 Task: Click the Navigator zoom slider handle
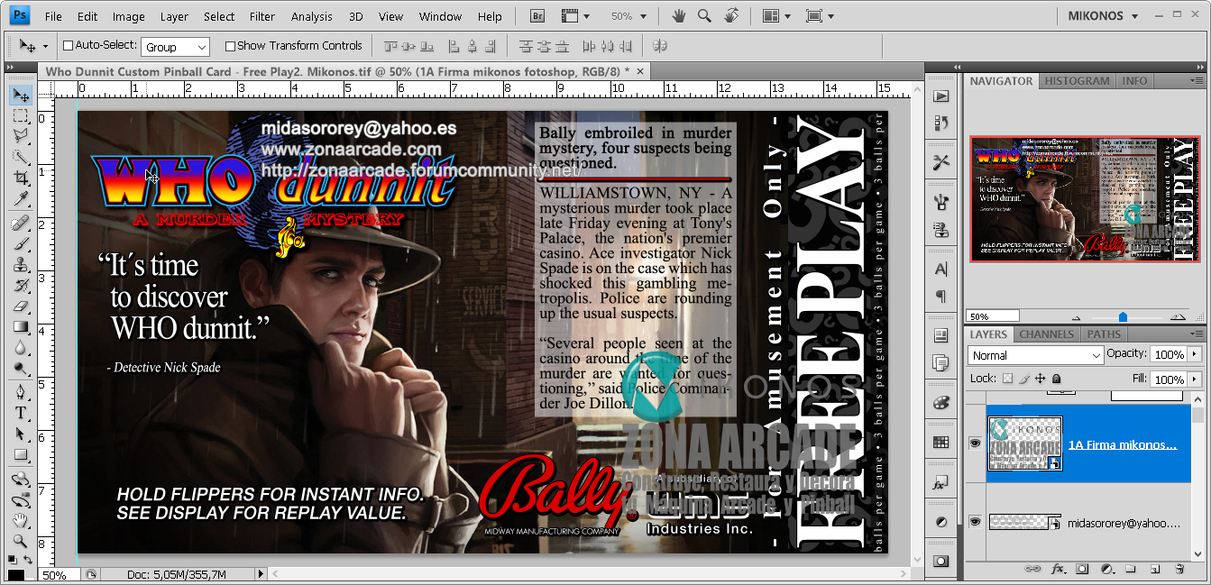pyautogui.click(x=1123, y=317)
